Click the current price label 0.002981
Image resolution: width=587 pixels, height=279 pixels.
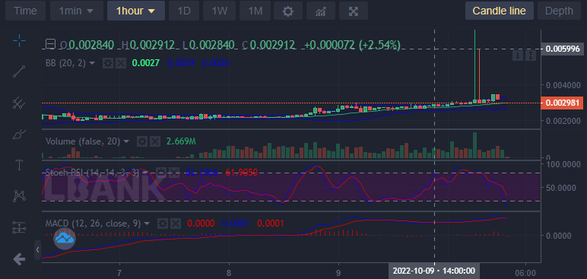click(x=563, y=103)
